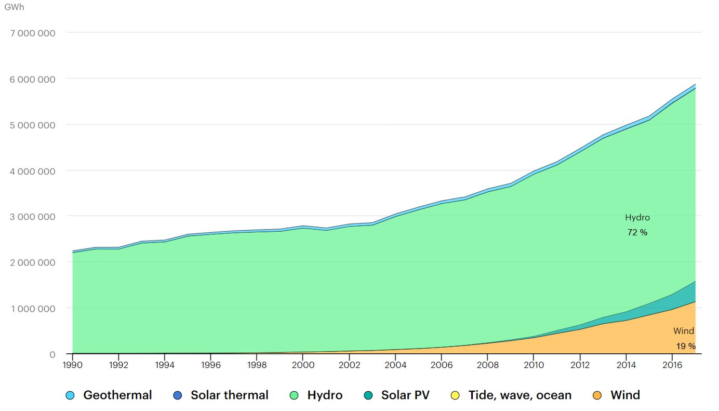Click the Hydro 72 % area label
Screen dimensions: 719x411
(637, 225)
